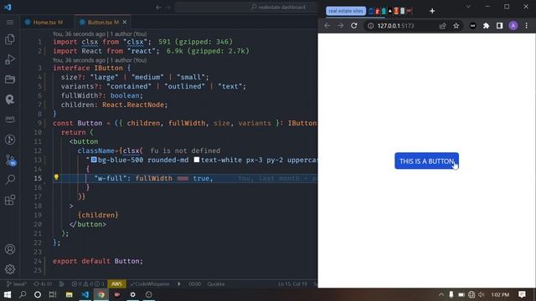
Task: Open a new Chrome tab with plus button
Action: (x=432, y=11)
